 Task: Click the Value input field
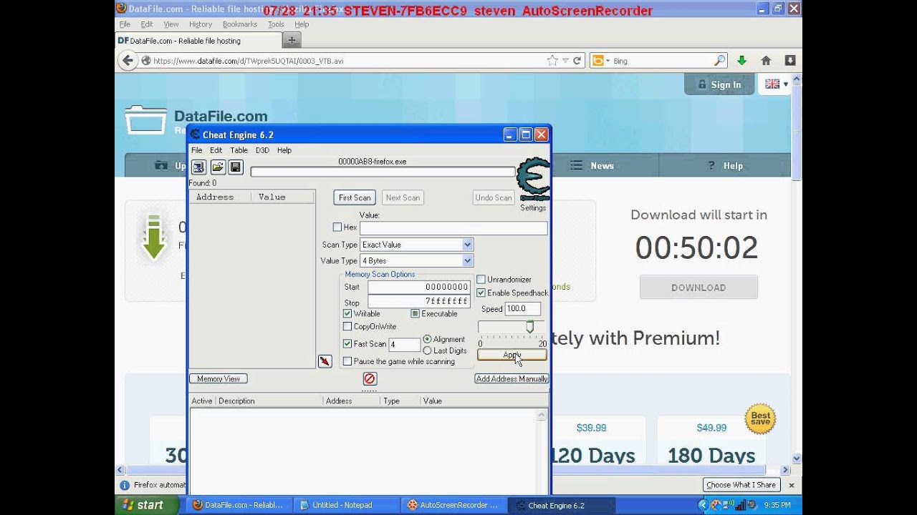click(x=453, y=227)
